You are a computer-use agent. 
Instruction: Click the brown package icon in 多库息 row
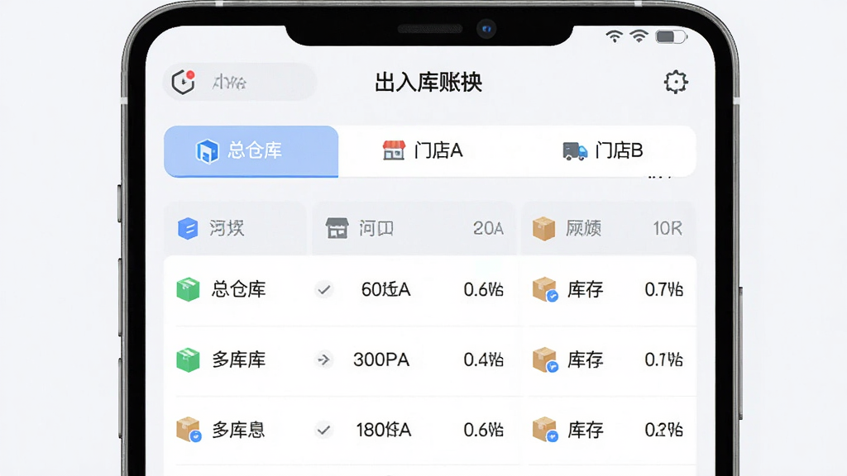pyautogui.click(x=189, y=430)
